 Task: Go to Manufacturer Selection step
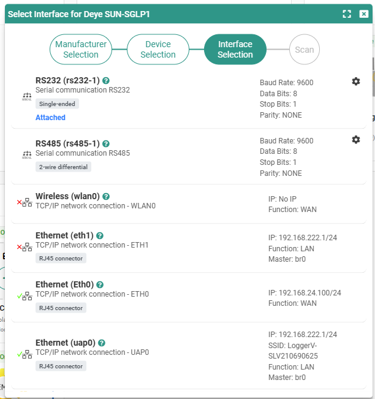81,50
